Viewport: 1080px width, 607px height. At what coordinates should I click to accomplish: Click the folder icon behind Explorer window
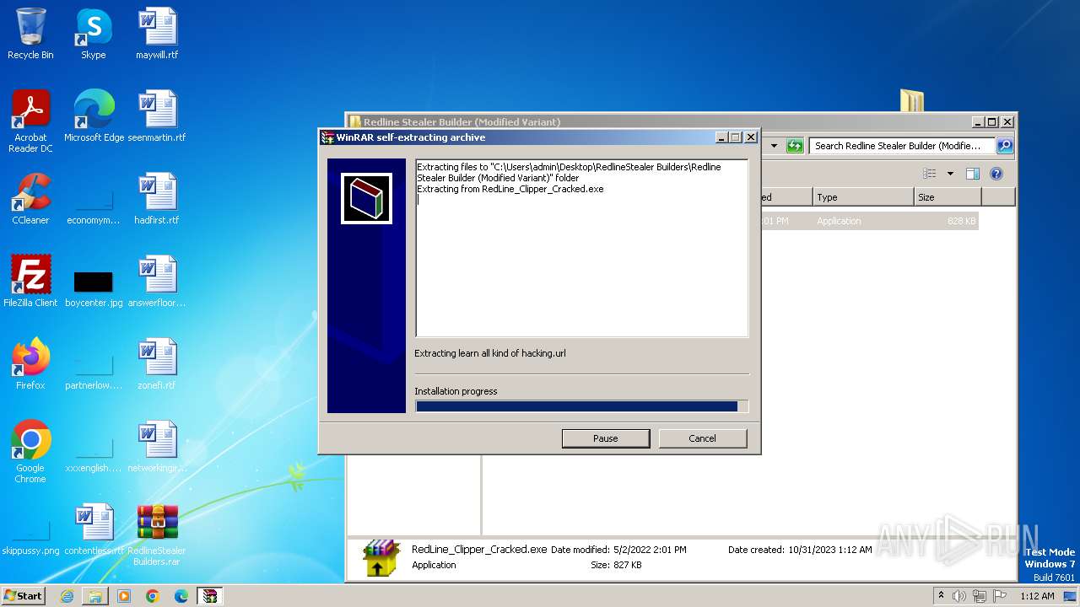[912, 100]
